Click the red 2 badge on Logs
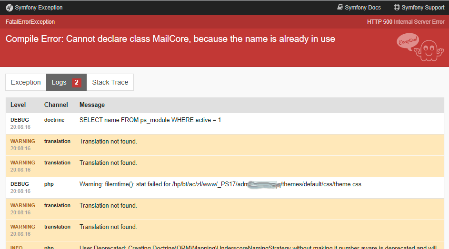 tap(77, 82)
